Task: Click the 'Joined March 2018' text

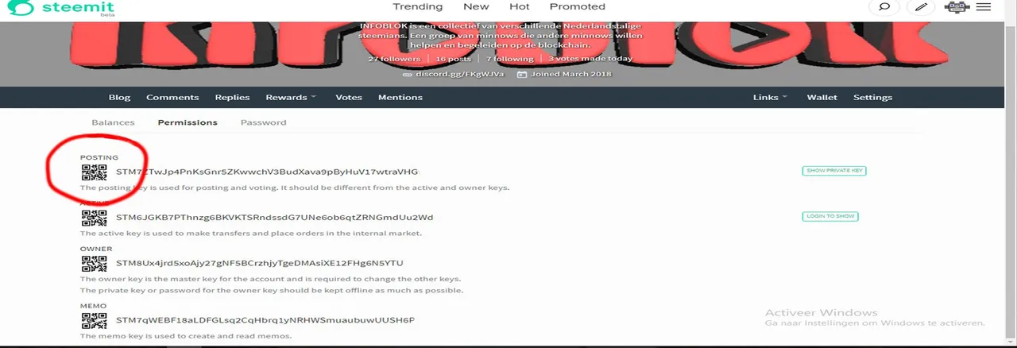Action: [570, 75]
